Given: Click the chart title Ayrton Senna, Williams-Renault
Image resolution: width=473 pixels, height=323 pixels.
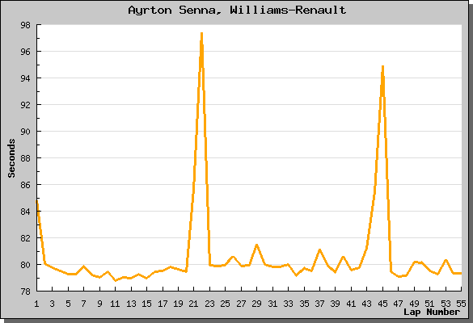Looking at the screenshot, I should coord(237,10).
